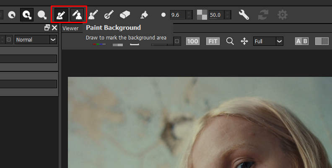Pick the brush tool with circular target icon
Image resolution: width=332 pixels, height=168 pixels.
click(x=109, y=15)
